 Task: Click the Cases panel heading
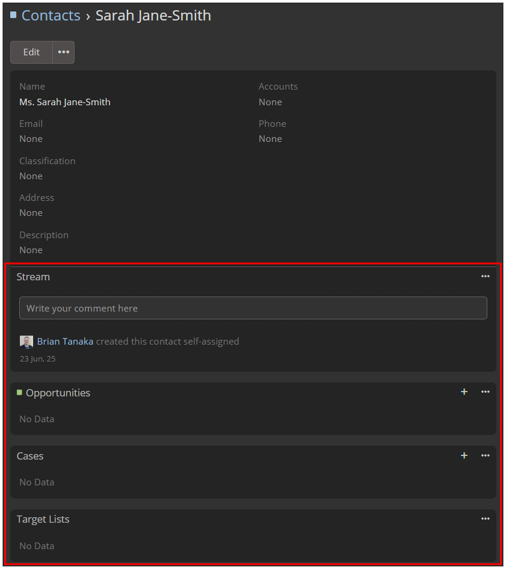click(30, 456)
